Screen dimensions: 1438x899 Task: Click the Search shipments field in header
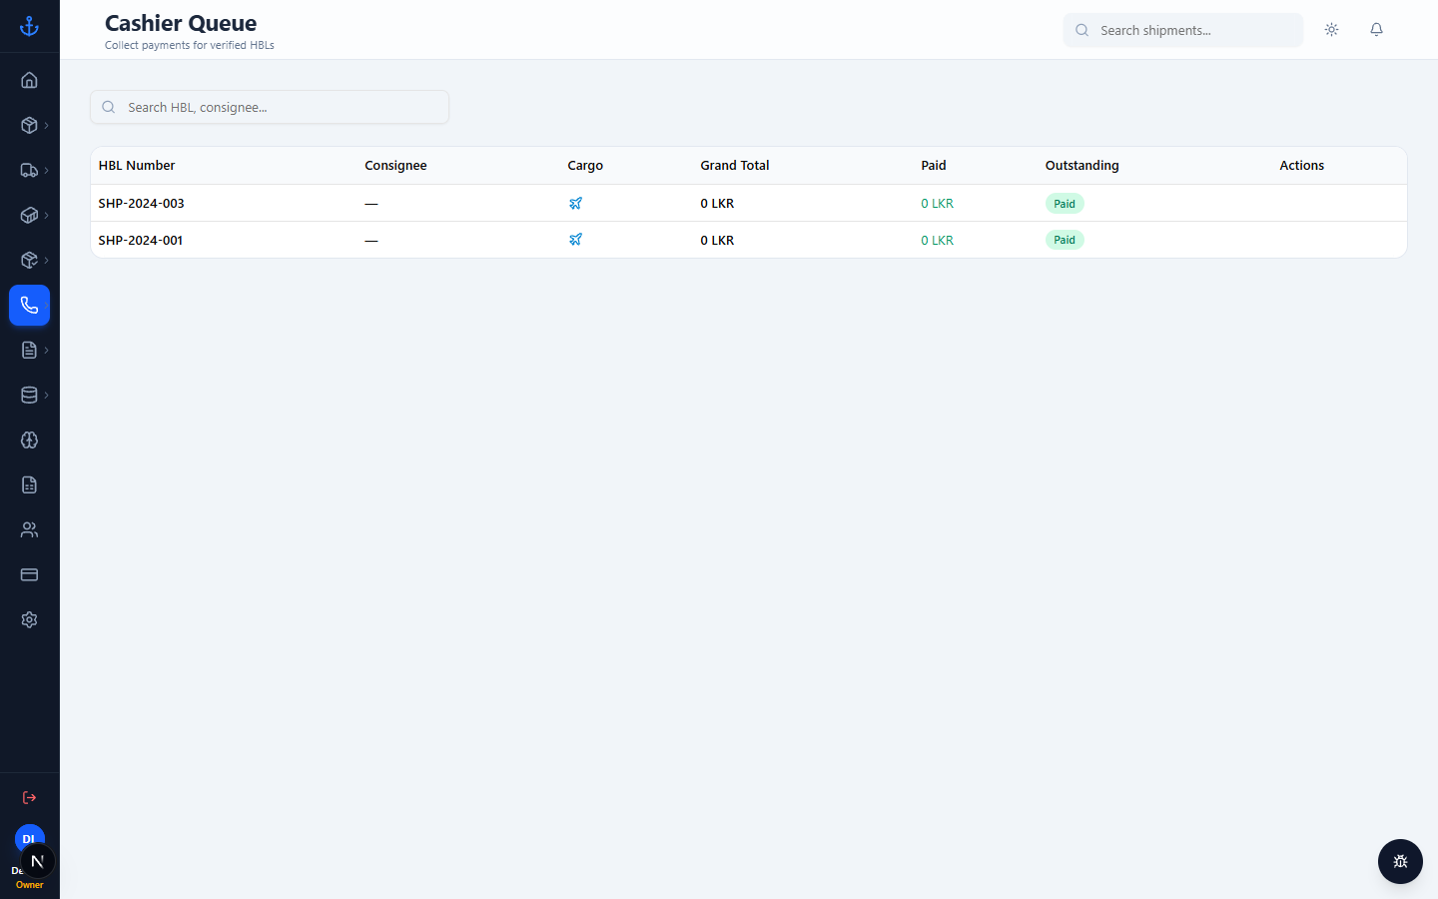click(1183, 30)
